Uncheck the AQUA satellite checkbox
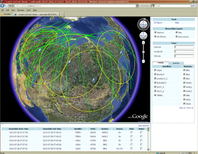The width and height of the screenshot is (198, 154). 155,70
